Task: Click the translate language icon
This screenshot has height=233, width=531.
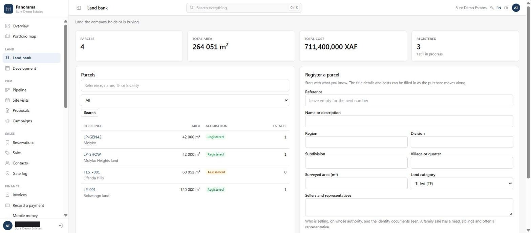Action: tap(492, 8)
